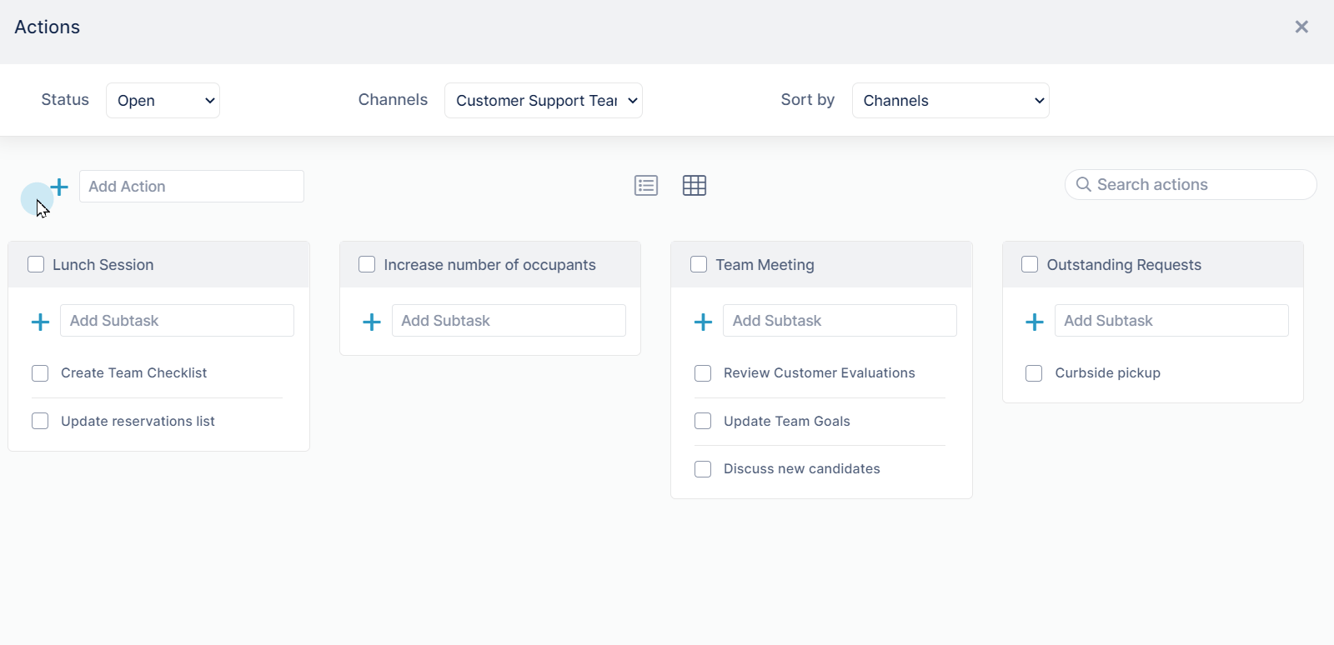Open the Sort by dropdown
Screen dimensions: 1334x645
click(950, 100)
